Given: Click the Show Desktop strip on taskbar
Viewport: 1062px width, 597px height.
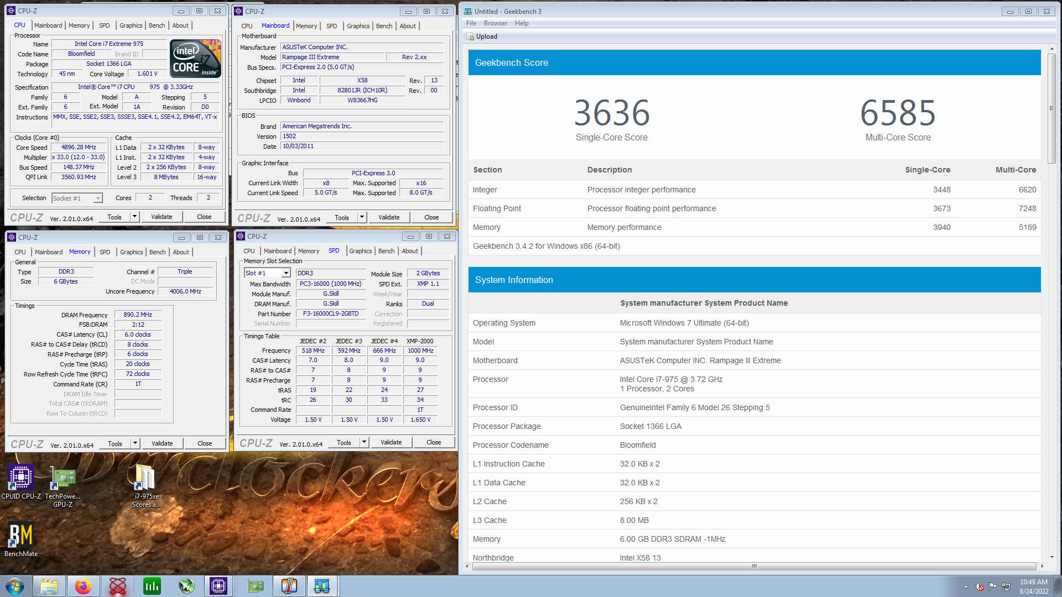Looking at the screenshot, I should tap(1058, 586).
